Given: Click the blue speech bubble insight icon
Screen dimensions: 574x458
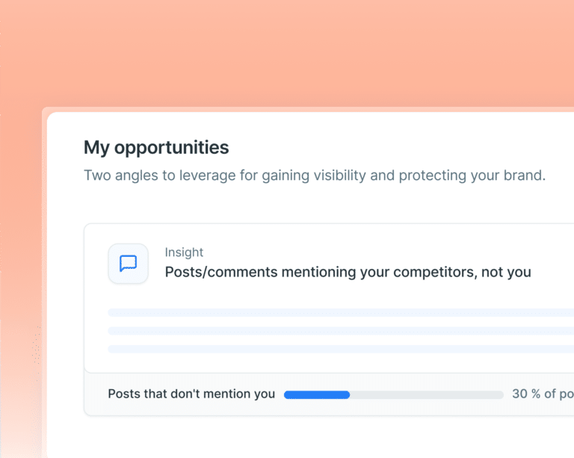Looking at the screenshot, I should tap(128, 264).
